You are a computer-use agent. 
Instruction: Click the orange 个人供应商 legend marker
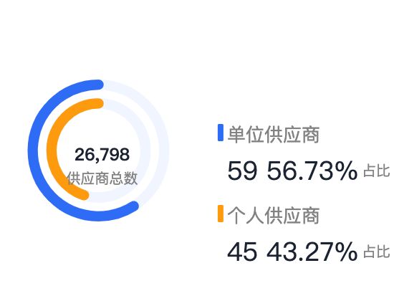tap(221, 214)
